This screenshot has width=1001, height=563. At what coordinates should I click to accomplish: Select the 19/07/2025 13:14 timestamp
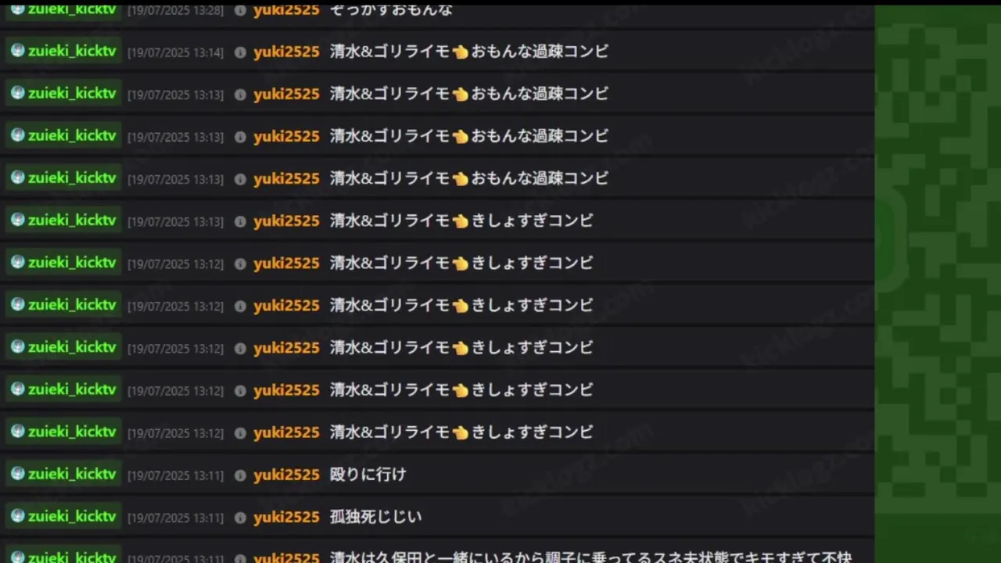click(175, 52)
